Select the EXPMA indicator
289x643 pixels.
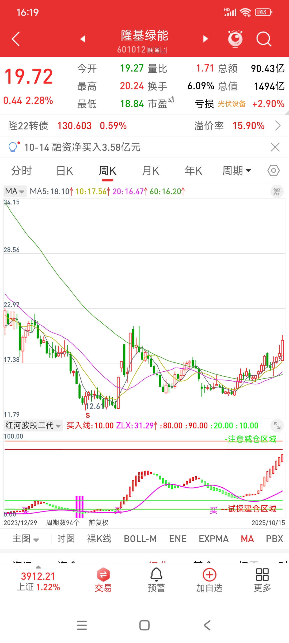[x=214, y=539]
